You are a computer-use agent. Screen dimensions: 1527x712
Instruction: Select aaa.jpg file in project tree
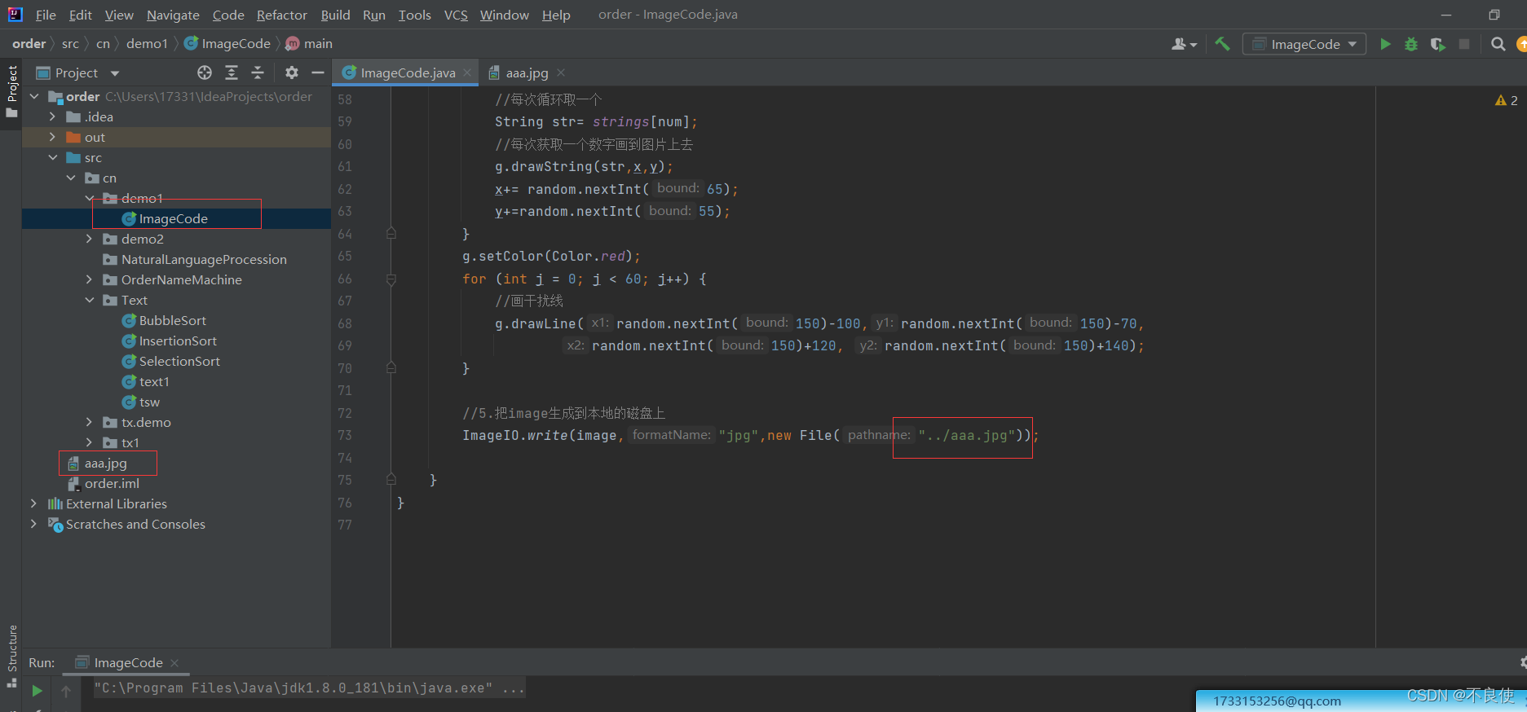point(106,463)
